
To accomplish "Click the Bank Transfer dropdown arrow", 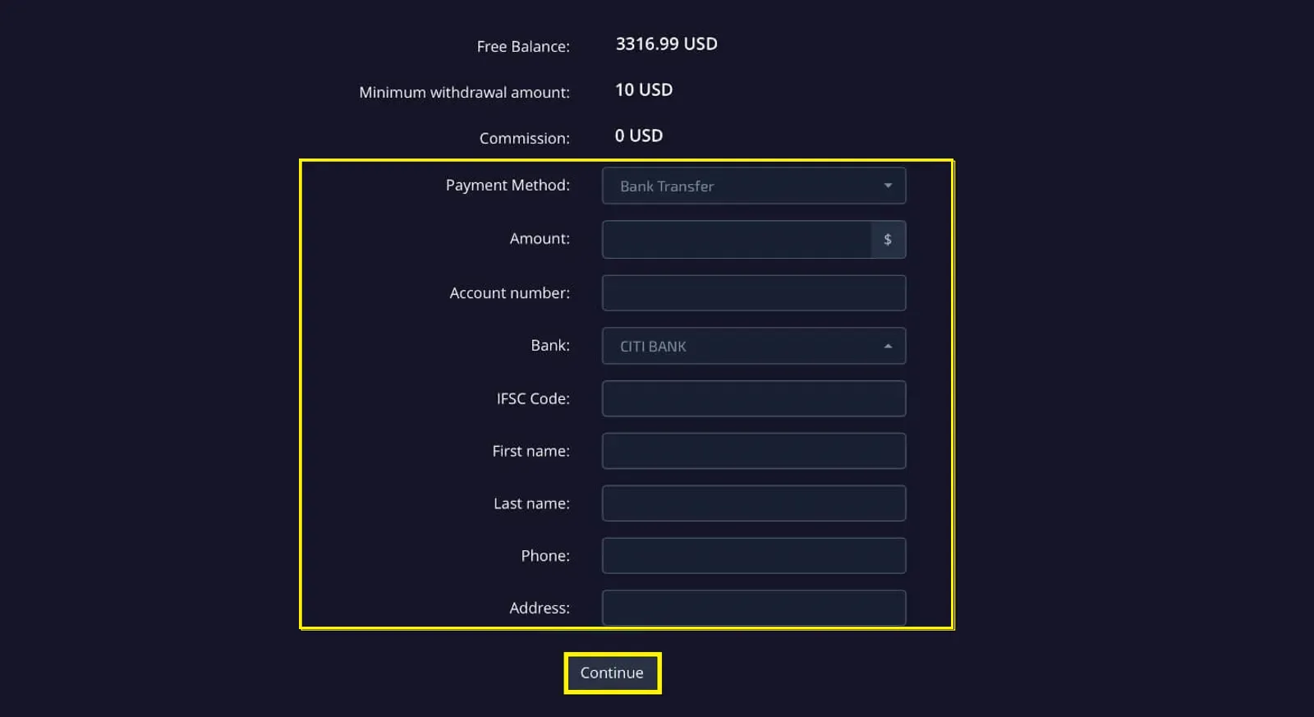I will pyautogui.click(x=888, y=186).
